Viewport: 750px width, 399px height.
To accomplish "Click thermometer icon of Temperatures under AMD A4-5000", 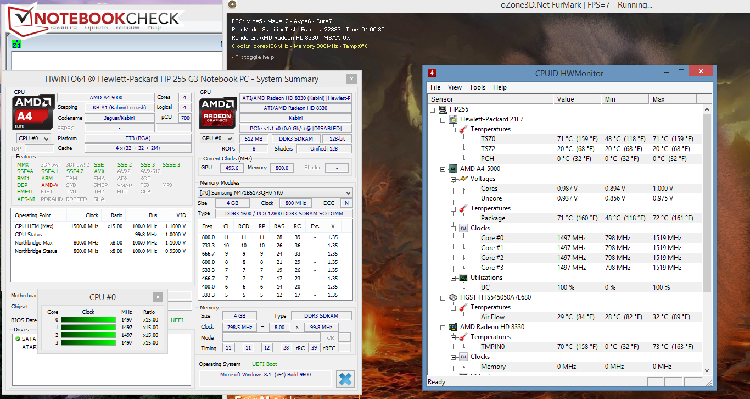I will [x=463, y=208].
